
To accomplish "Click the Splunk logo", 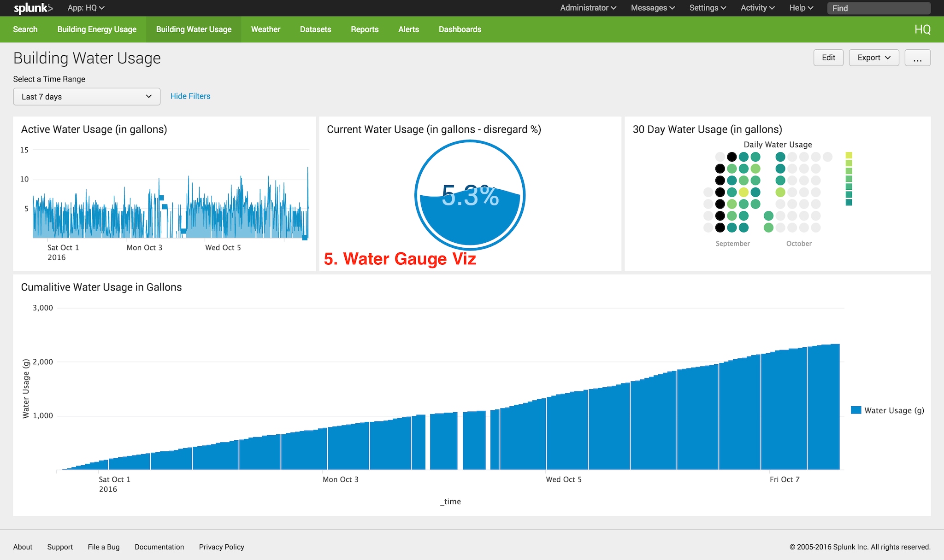I will click(x=33, y=8).
